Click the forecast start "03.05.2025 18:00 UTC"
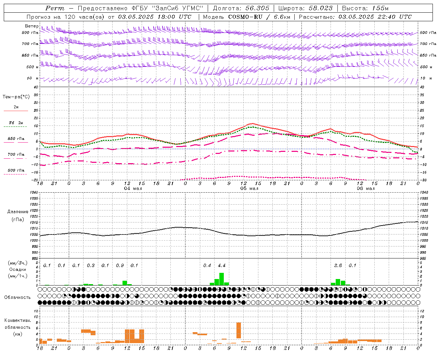 coord(155,17)
